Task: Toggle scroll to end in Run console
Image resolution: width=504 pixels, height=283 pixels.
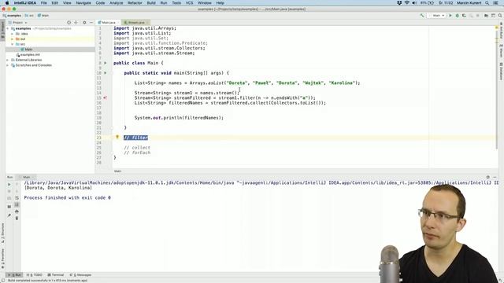Action: pos(17,204)
